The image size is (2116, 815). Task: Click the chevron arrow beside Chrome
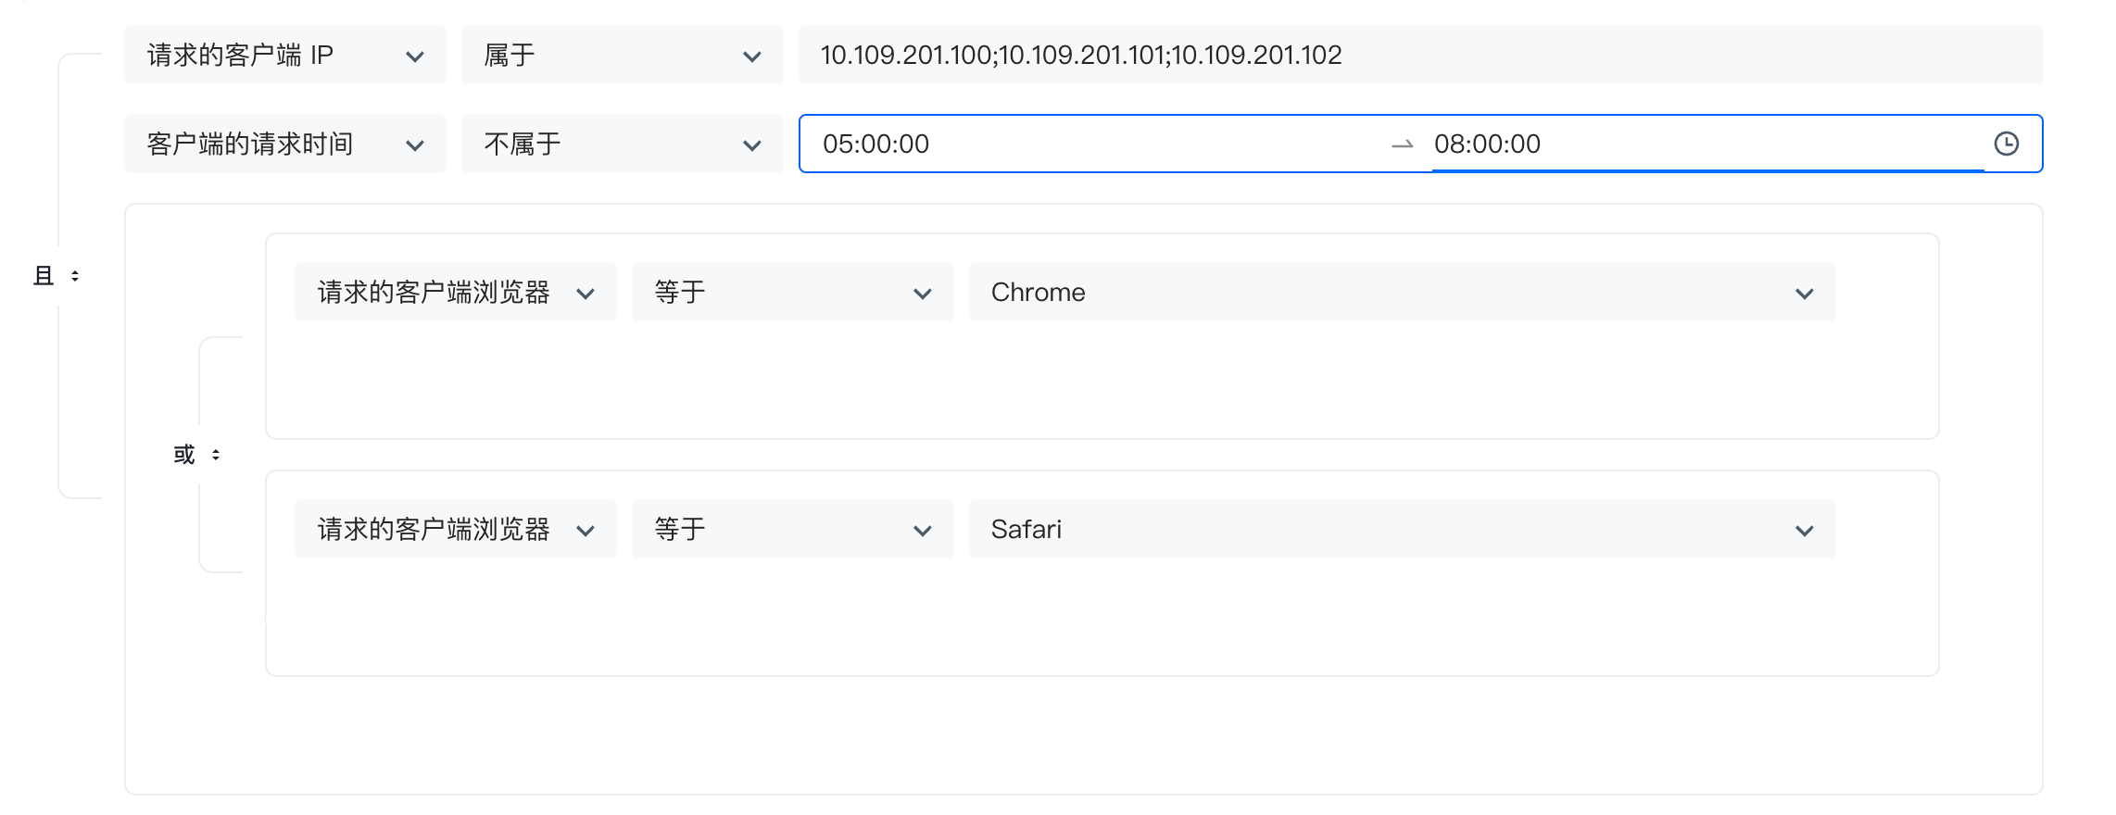click(1804, 294)
